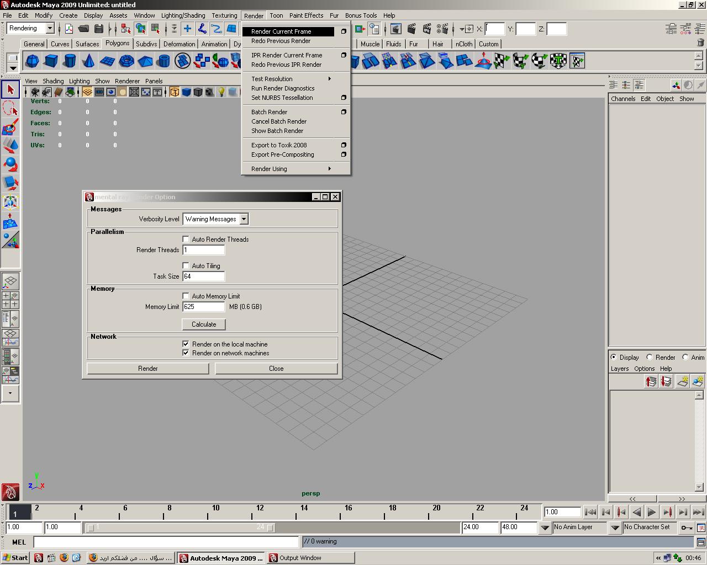Create a polygon pipe from shelf
707x565 pixels.
(164, 61)
